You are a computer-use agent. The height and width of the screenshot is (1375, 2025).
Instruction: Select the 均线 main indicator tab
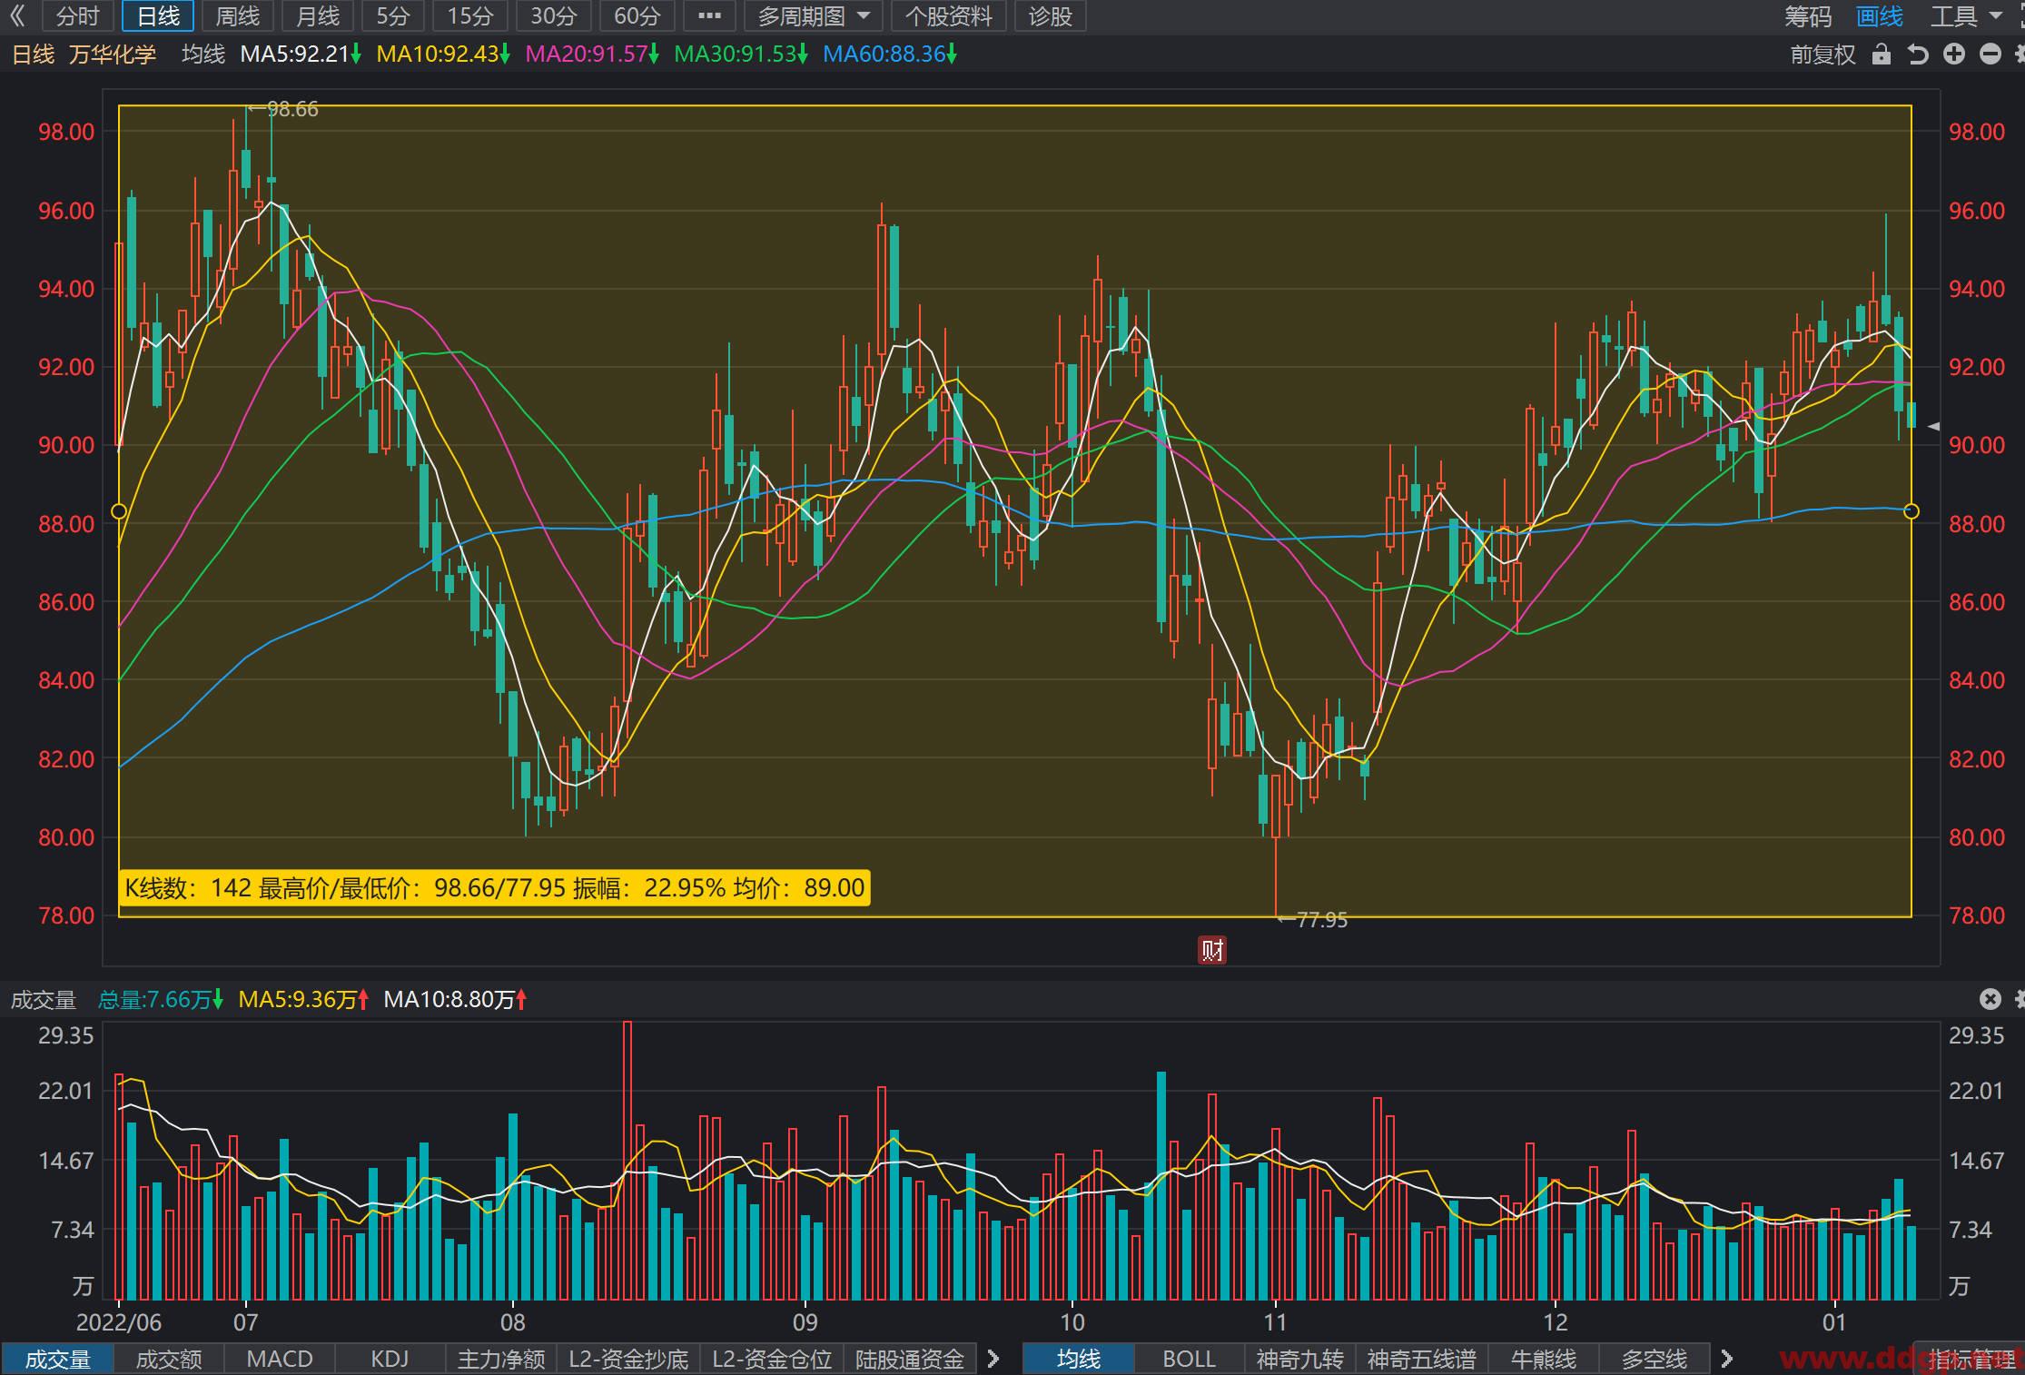1079,1360
